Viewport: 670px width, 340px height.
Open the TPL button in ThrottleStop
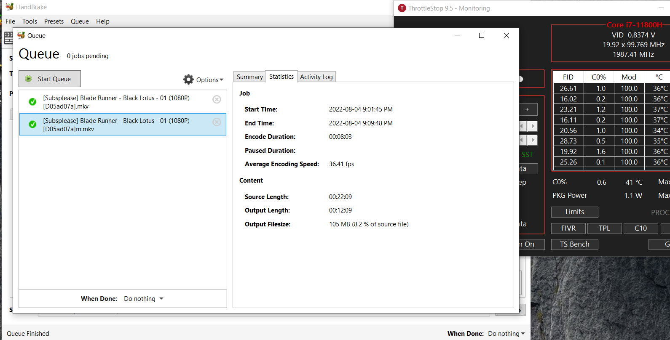pyautogui.click(x=604, y=228)
